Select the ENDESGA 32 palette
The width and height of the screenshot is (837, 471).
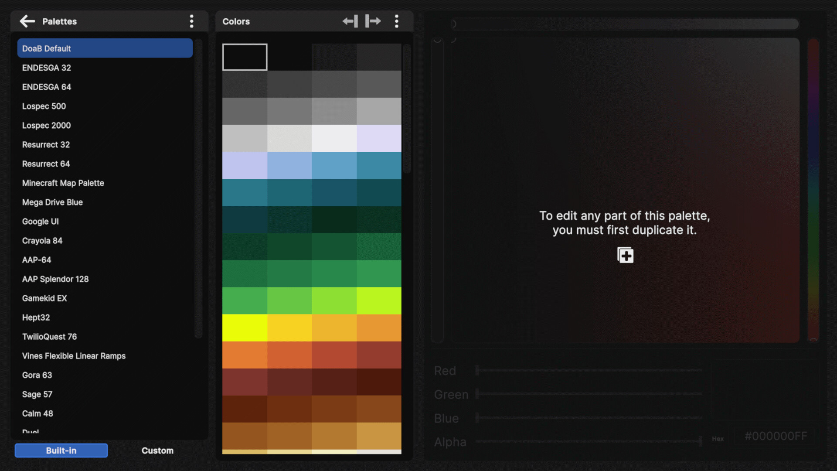point(46,68)
